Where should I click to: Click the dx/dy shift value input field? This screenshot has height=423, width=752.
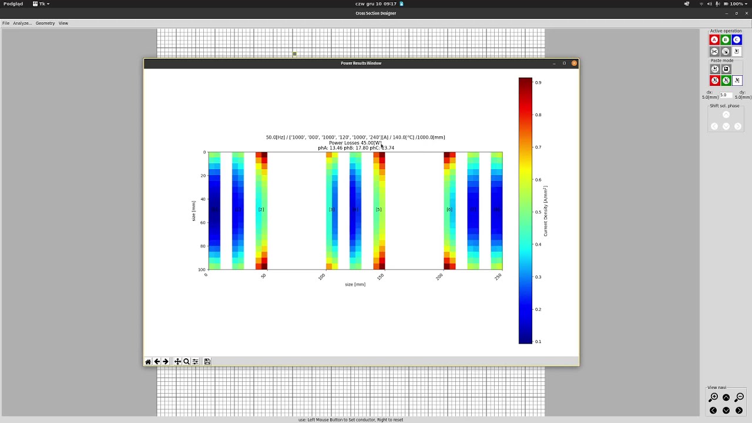pyautogui.click(x=726, y=95)
